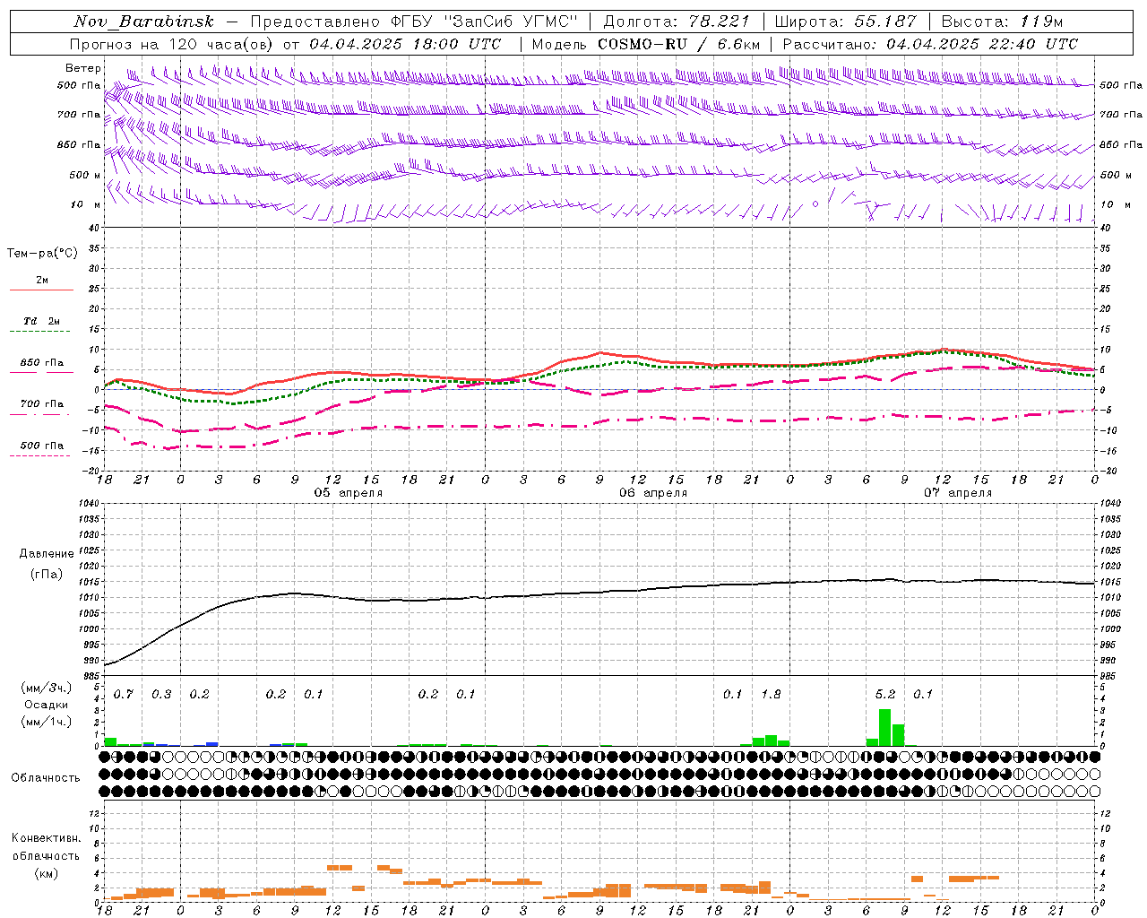Click the (мм/1ч.) precipitation unit label
This screenshot has height=918, width=1147.
47,722
